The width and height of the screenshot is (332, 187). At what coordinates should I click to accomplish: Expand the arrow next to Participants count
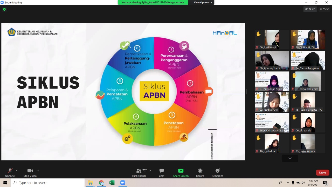150,171
